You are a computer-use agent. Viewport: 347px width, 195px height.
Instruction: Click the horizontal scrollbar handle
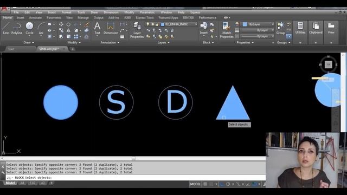coord(134,158)
